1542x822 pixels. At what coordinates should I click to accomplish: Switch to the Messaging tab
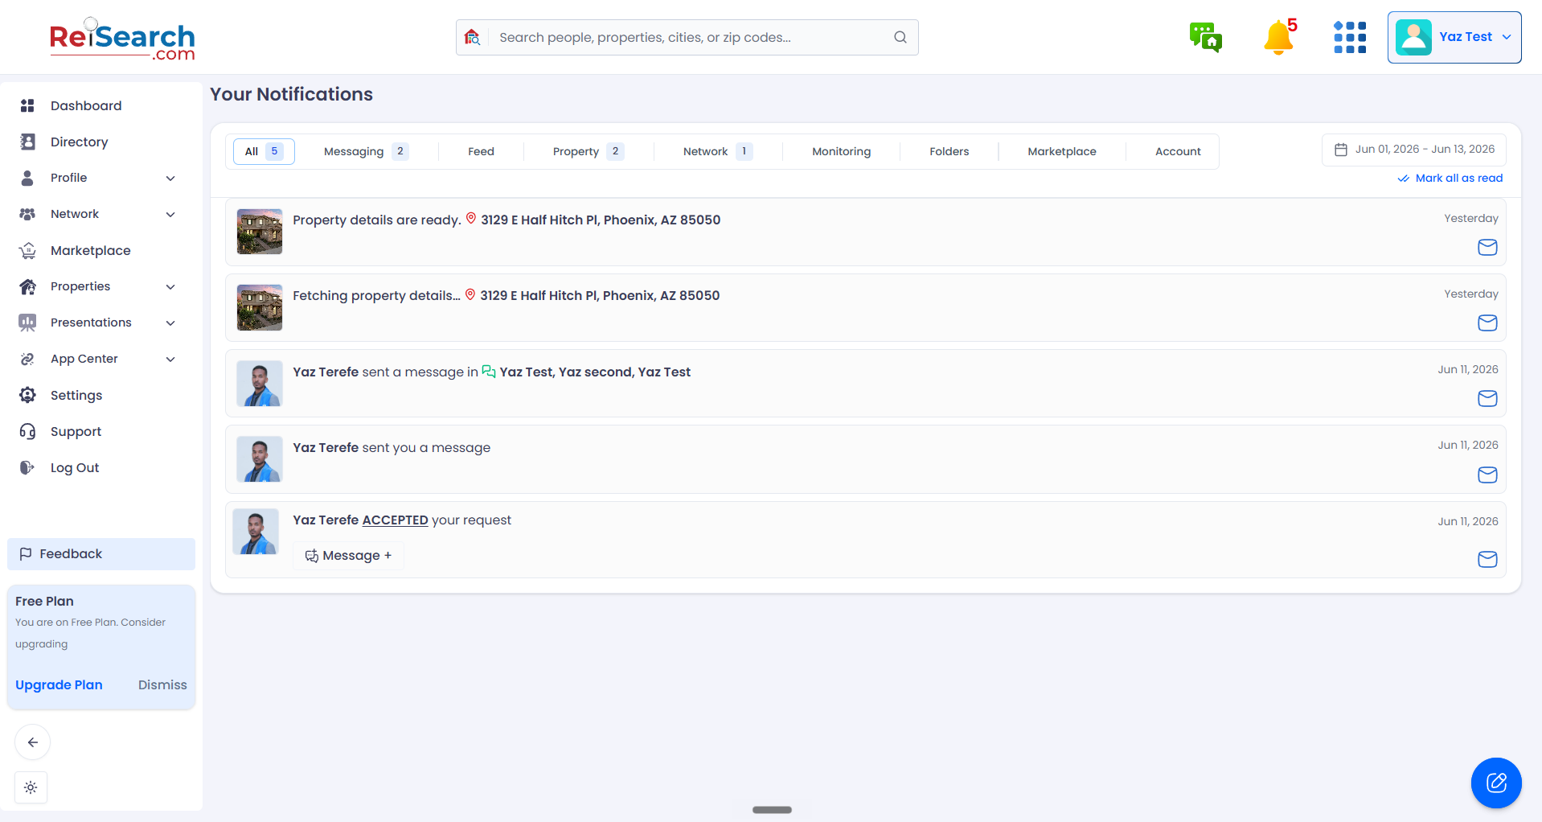tap(366, 151)
